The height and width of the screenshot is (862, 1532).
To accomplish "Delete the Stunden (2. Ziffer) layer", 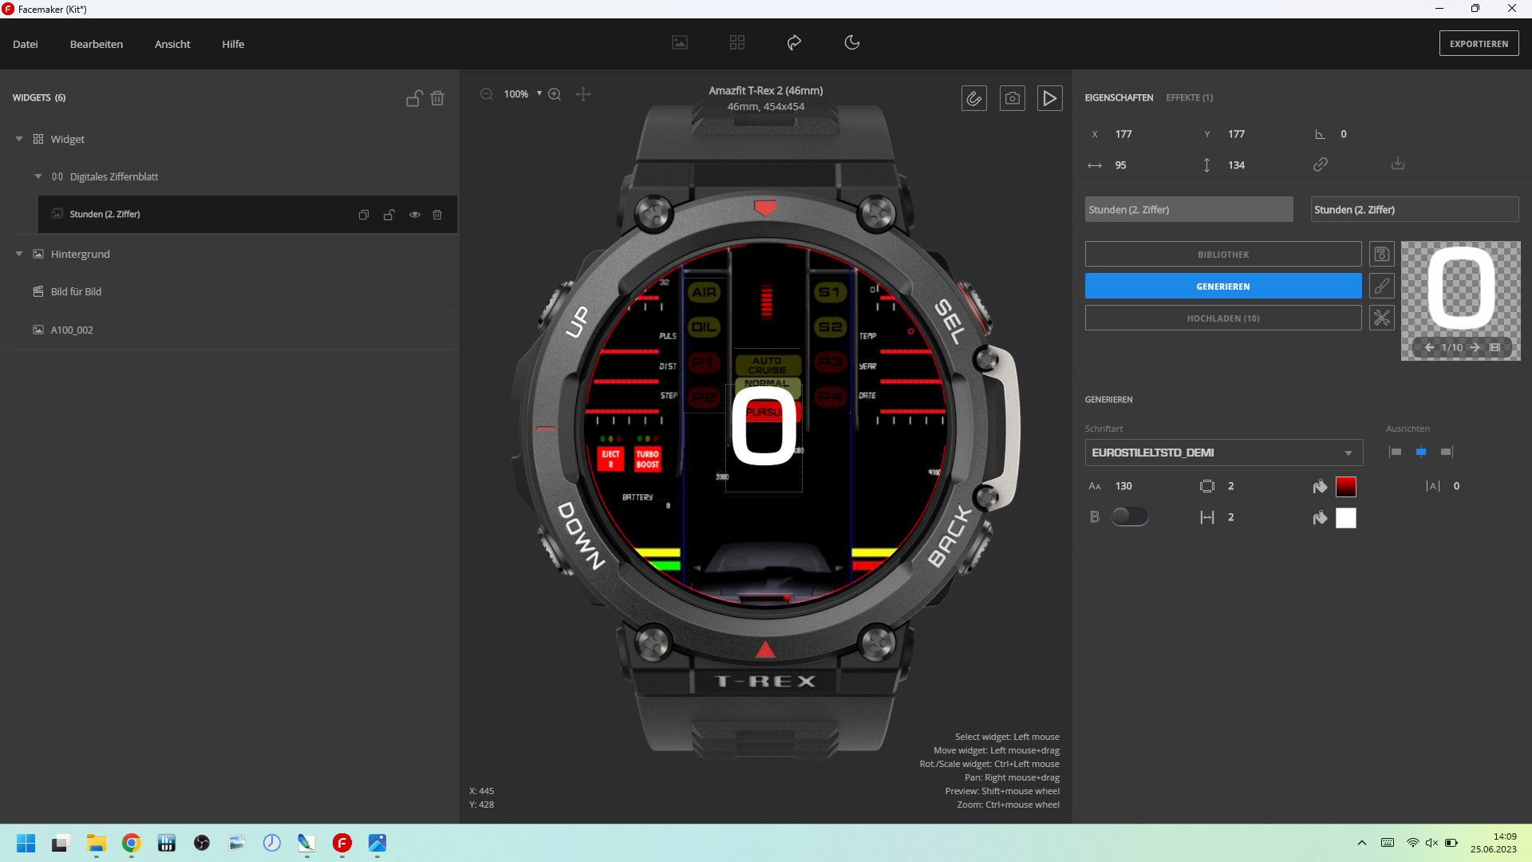I will click(x=437, y=215).
